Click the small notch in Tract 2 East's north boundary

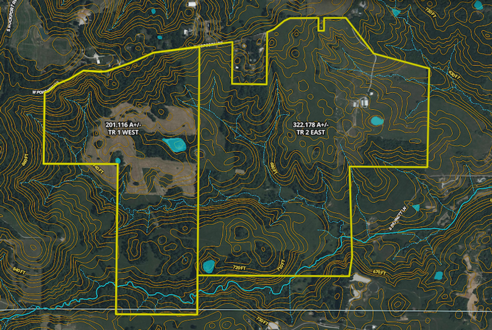pos(322,24)
